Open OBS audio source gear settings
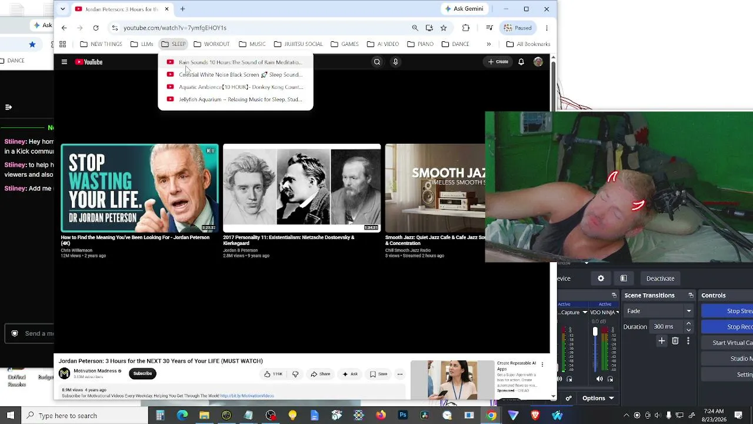Screen dimensions: 753x424 point(601,279)
